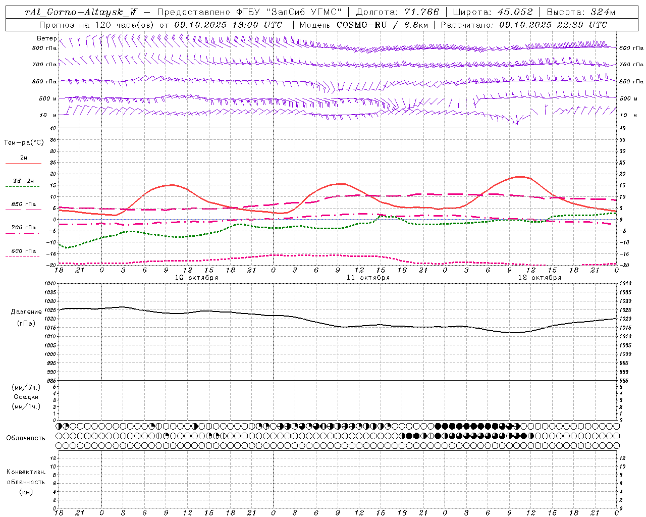The width and height of the screenshot is (646, 517).
Task: Click "700 гПа" wind label on right side
Action: point(631,65)
